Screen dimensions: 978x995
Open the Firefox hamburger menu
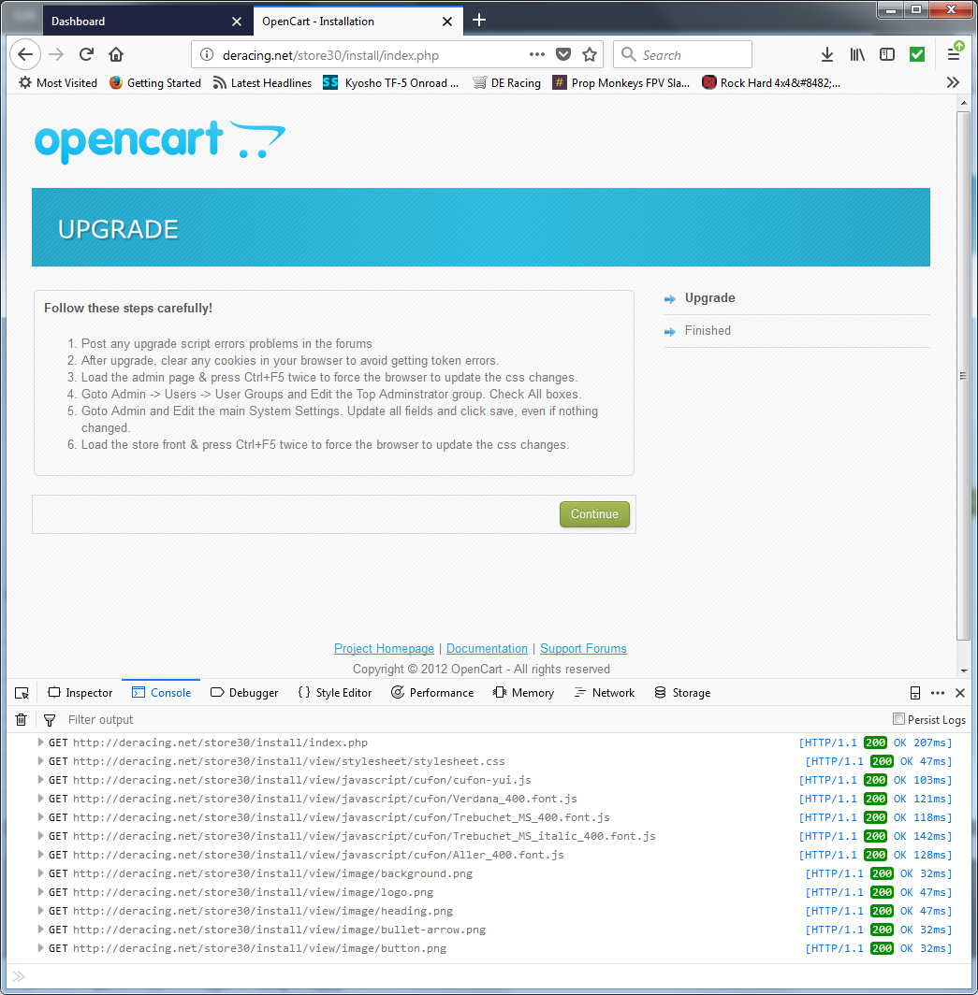[x=954, y=53]
